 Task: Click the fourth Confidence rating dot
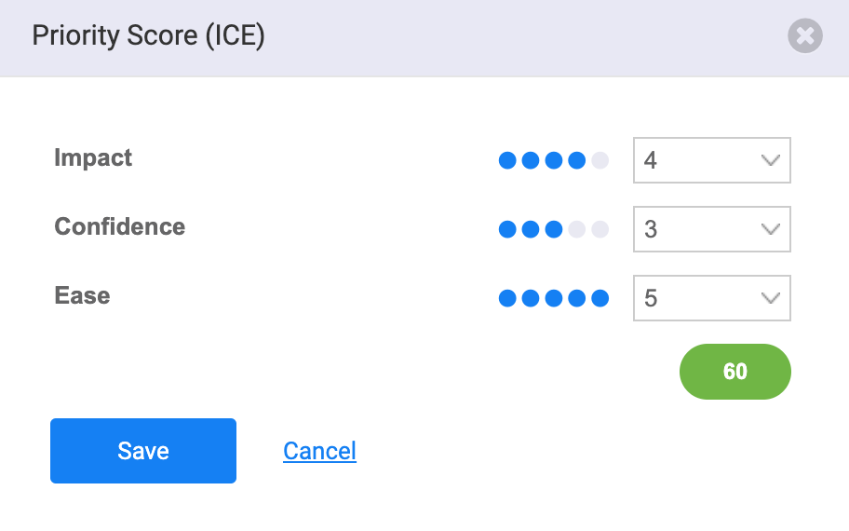click(x=576, y=229)
